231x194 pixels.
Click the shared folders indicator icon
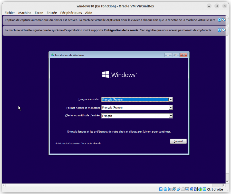pyautogui.click(x=183, y=189)
